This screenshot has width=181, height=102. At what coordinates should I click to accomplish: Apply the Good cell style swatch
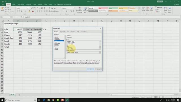pos(113,8)
